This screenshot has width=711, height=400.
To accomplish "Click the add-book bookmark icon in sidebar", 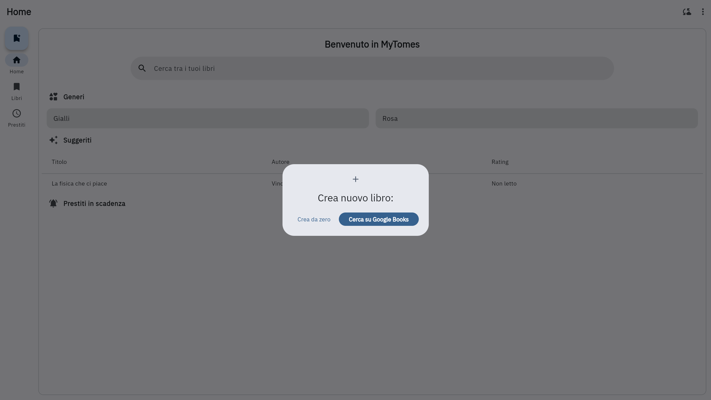I will 17,38.
